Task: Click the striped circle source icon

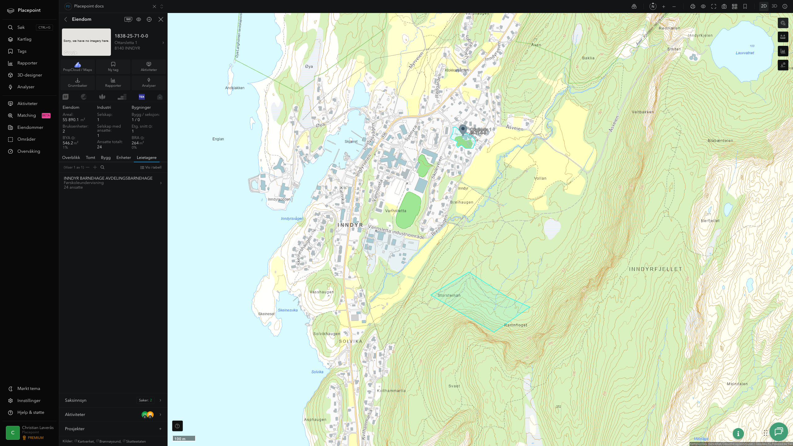Action: pyautogui.click(x=84, y=97)
